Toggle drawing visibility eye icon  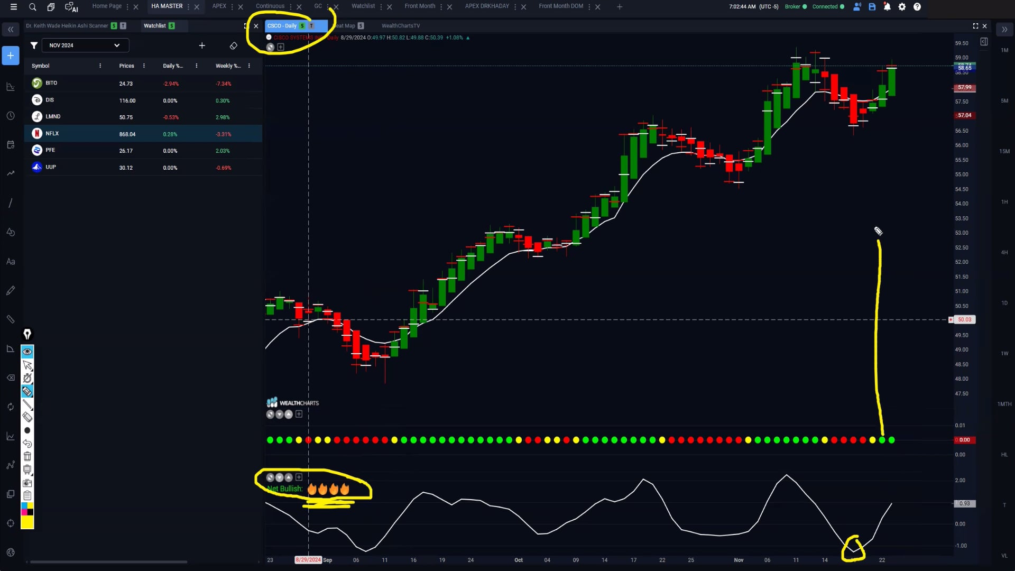click(x=27, y=352)
